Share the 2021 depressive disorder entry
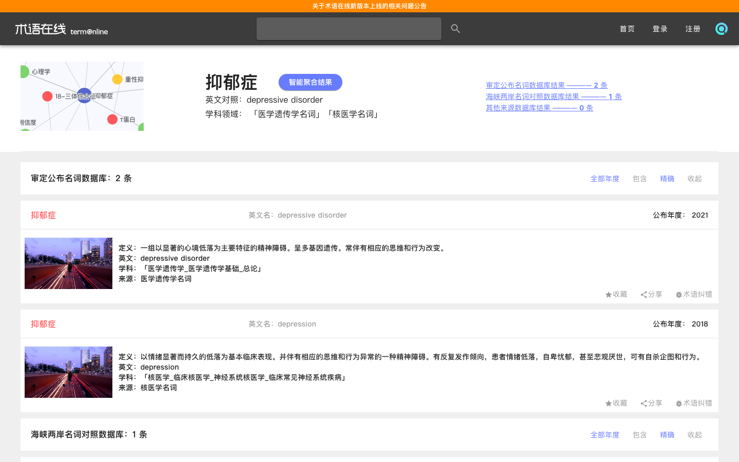 click(651, 294)
